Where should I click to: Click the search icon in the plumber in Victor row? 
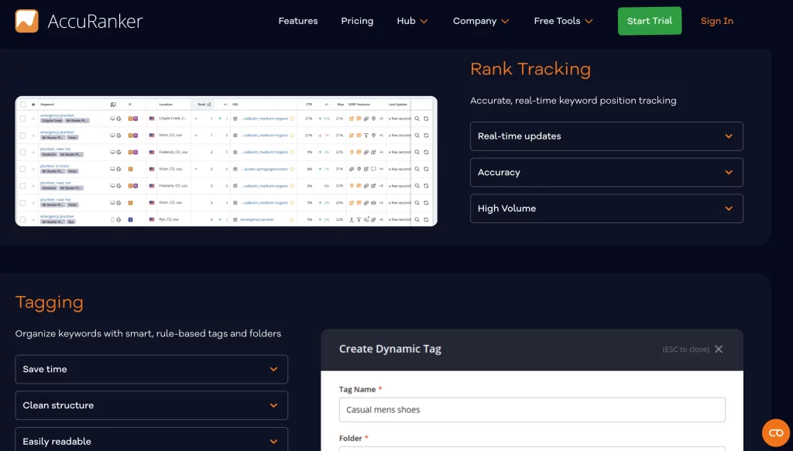(417, 169)
